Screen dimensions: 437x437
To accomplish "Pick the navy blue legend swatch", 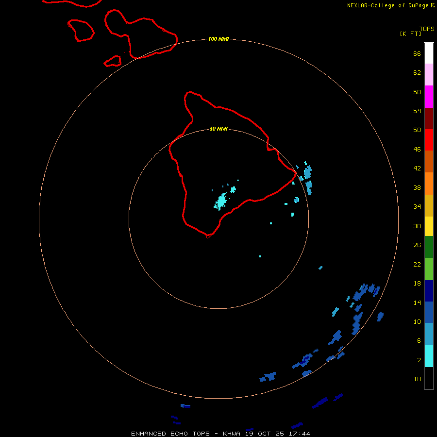I will coord(429,291).
